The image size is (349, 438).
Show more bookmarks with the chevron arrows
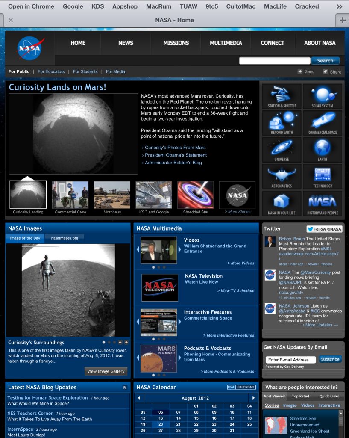339,6
